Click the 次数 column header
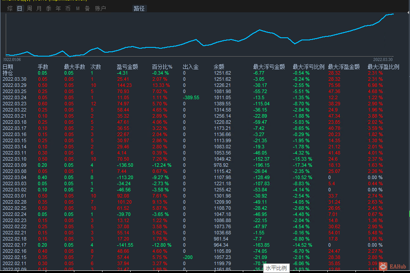The width and height of the screenshot is (410, 273). [95, 67]
